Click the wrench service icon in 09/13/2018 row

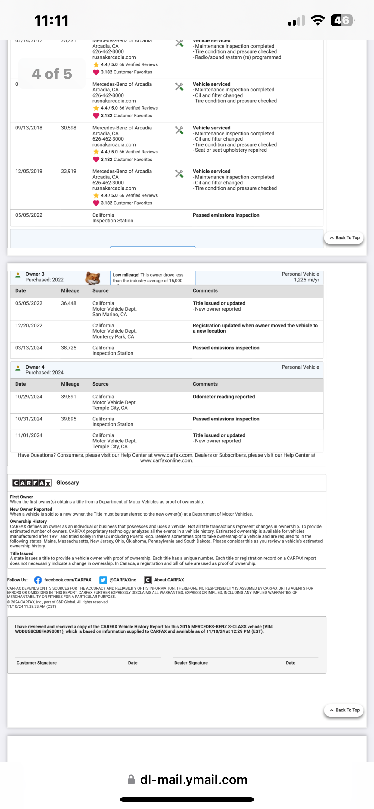pyautogui.click(x=179, y=130)
